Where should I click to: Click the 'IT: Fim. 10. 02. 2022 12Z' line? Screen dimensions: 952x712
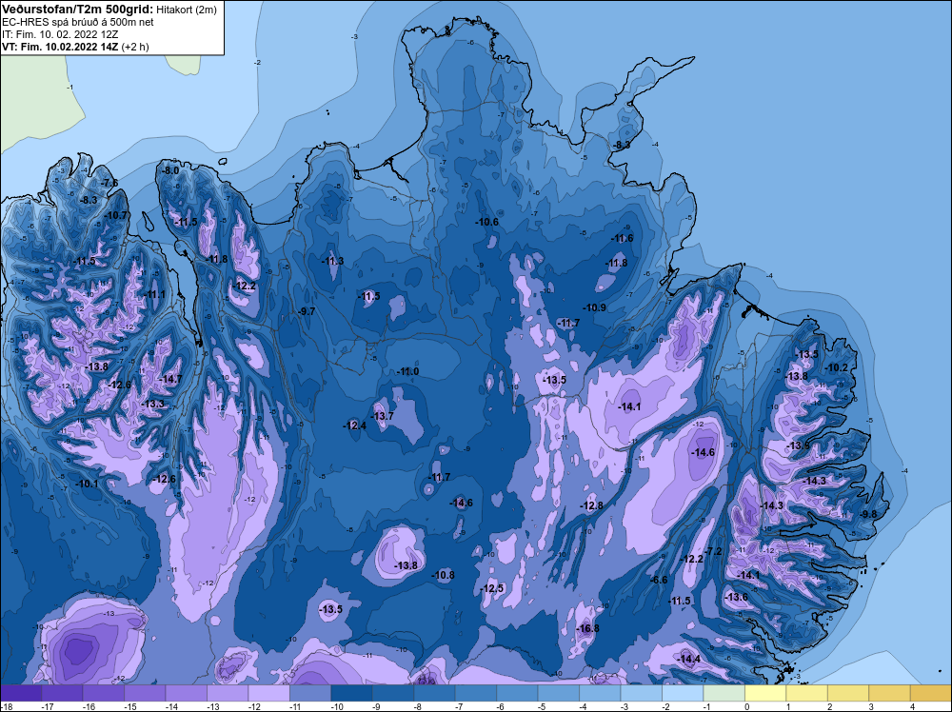coord(60,34)
